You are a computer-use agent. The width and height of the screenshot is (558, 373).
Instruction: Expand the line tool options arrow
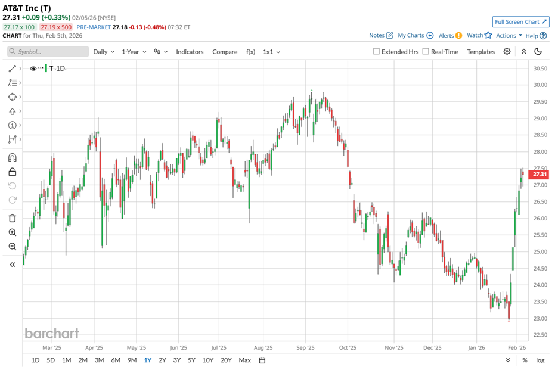pos(20,69)
